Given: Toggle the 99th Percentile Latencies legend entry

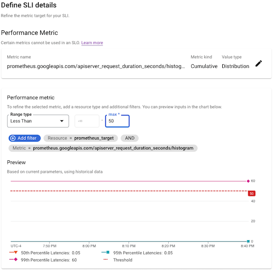Looking at the screenshot, I should click(x=43, y=260).
